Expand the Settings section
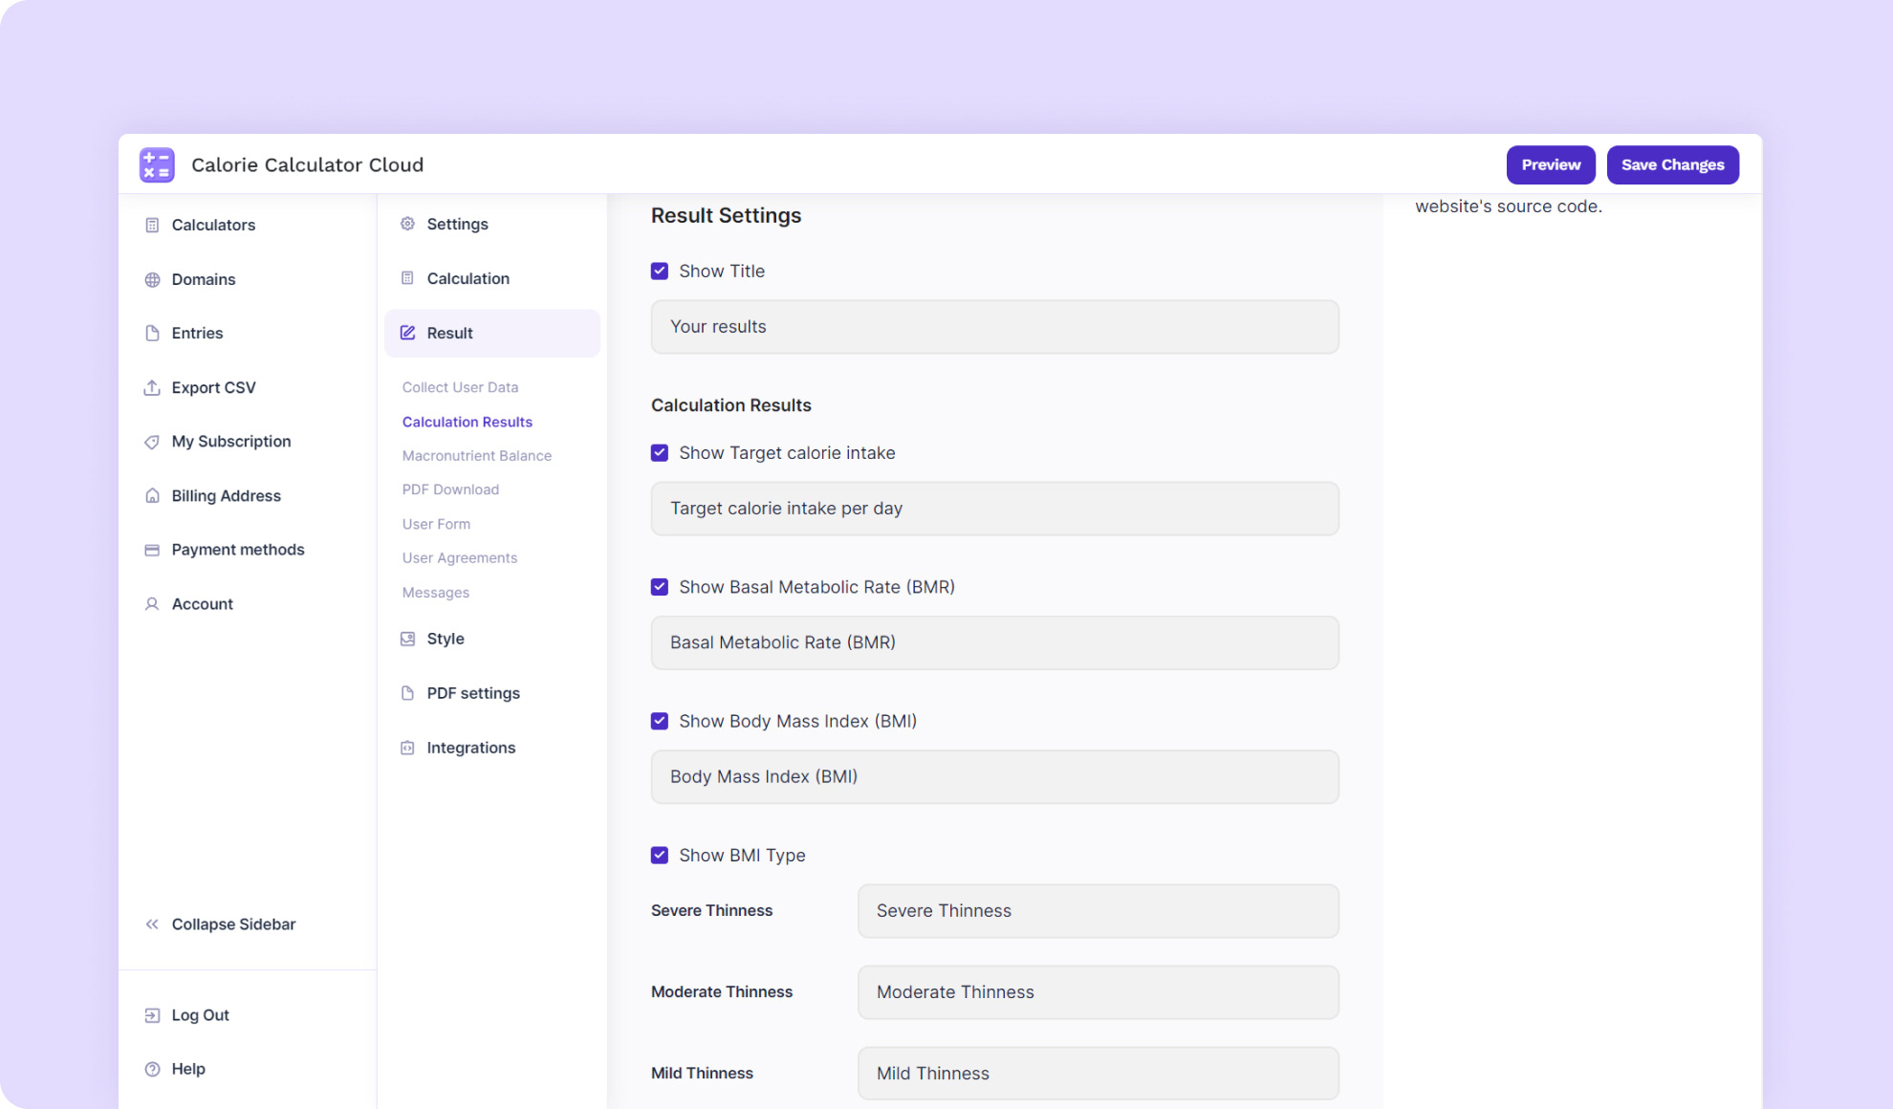 coord(457,224)
